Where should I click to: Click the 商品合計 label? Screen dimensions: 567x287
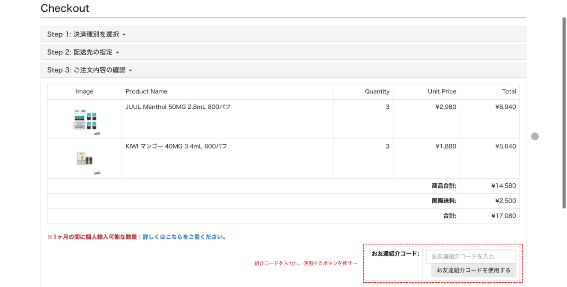point(444,186)
